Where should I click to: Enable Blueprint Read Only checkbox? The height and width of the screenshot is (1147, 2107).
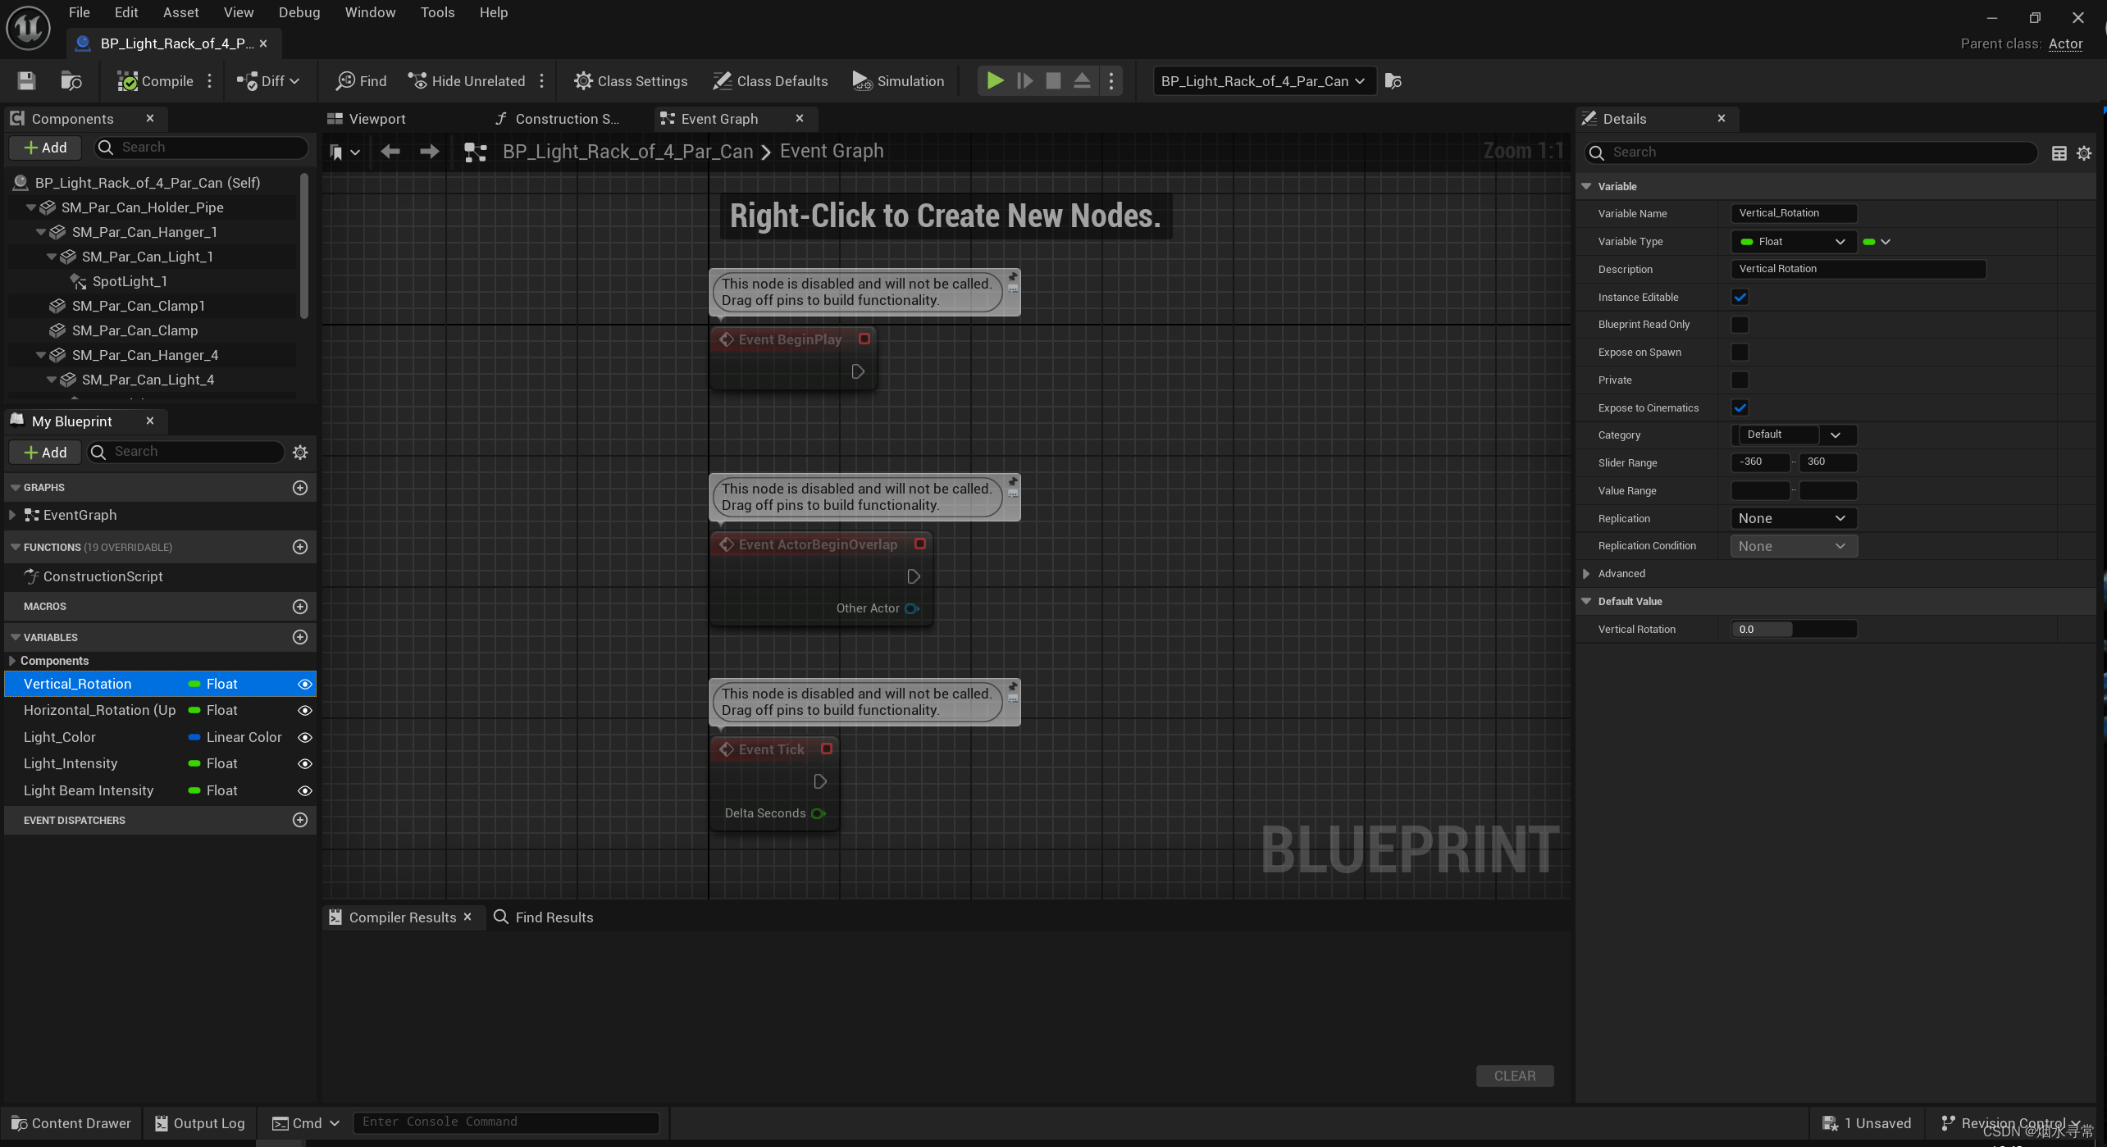[1739, 325]
